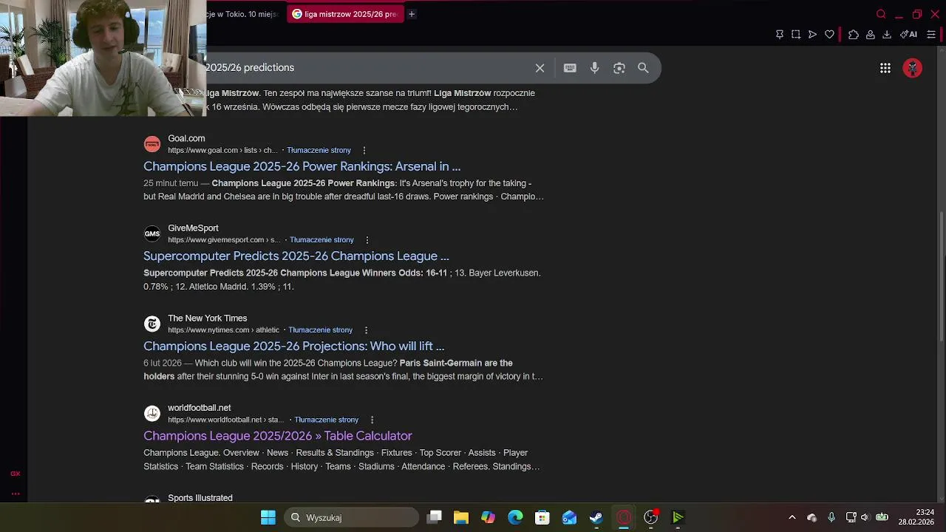Open Outlook from the taskbar

click(x=569, y=517)
